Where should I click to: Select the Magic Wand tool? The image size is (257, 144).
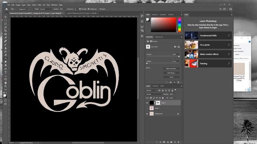tap(5, 27)
